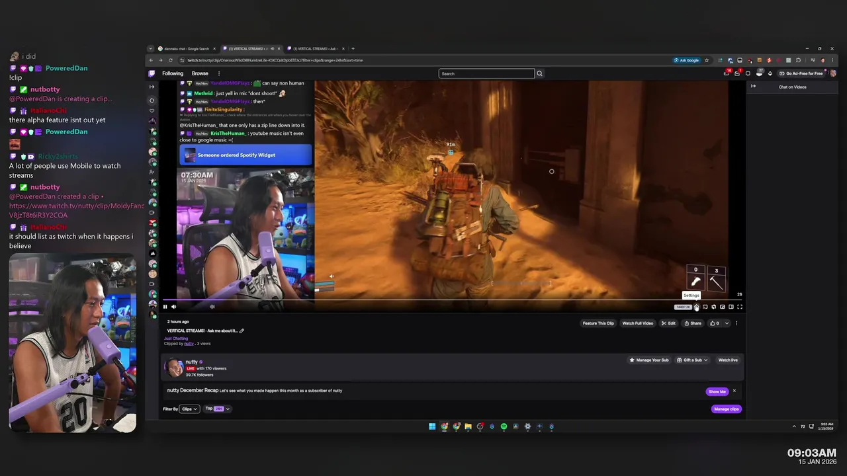This screenshot has width=847, height=476.
Task: Open Windows Start menu
Action: [x=432, y=426]
